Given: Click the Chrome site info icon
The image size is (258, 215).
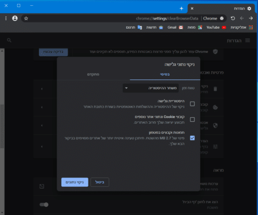Looking at the screenshot, I should (222, 18).
